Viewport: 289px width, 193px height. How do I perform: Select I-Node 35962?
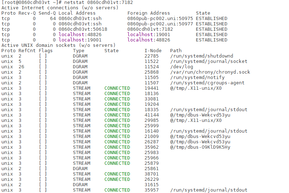point(152,147)
